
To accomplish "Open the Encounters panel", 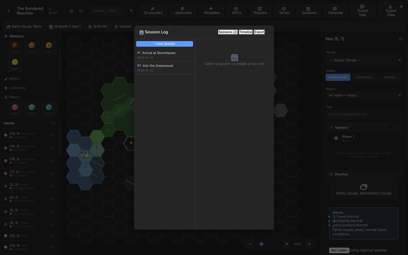I will 153,11.
